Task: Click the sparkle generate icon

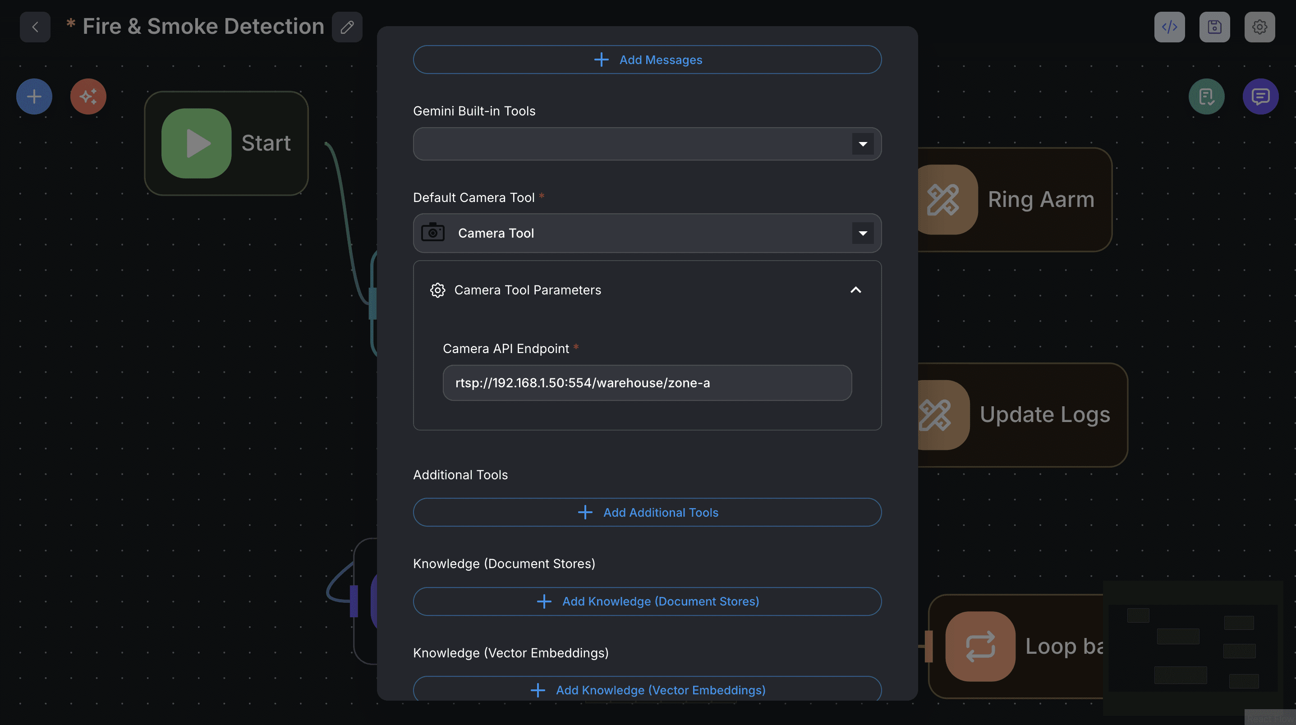Action: [x=88, y=96]
